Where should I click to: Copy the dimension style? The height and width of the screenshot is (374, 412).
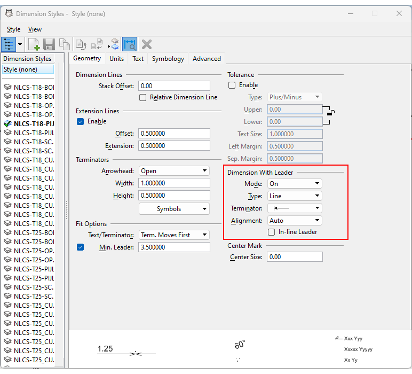coord(65,44)
